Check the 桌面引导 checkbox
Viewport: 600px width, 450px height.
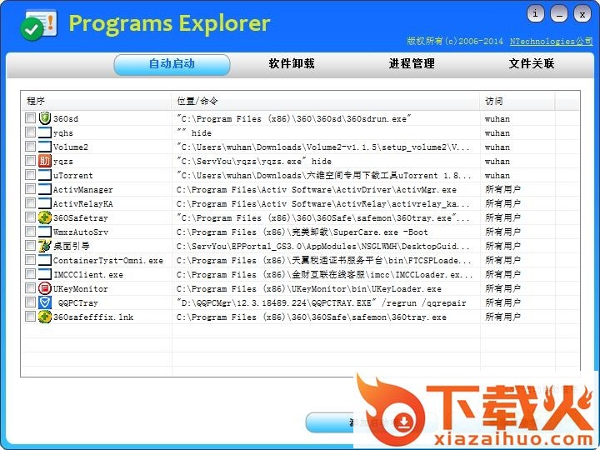(30, 245)
